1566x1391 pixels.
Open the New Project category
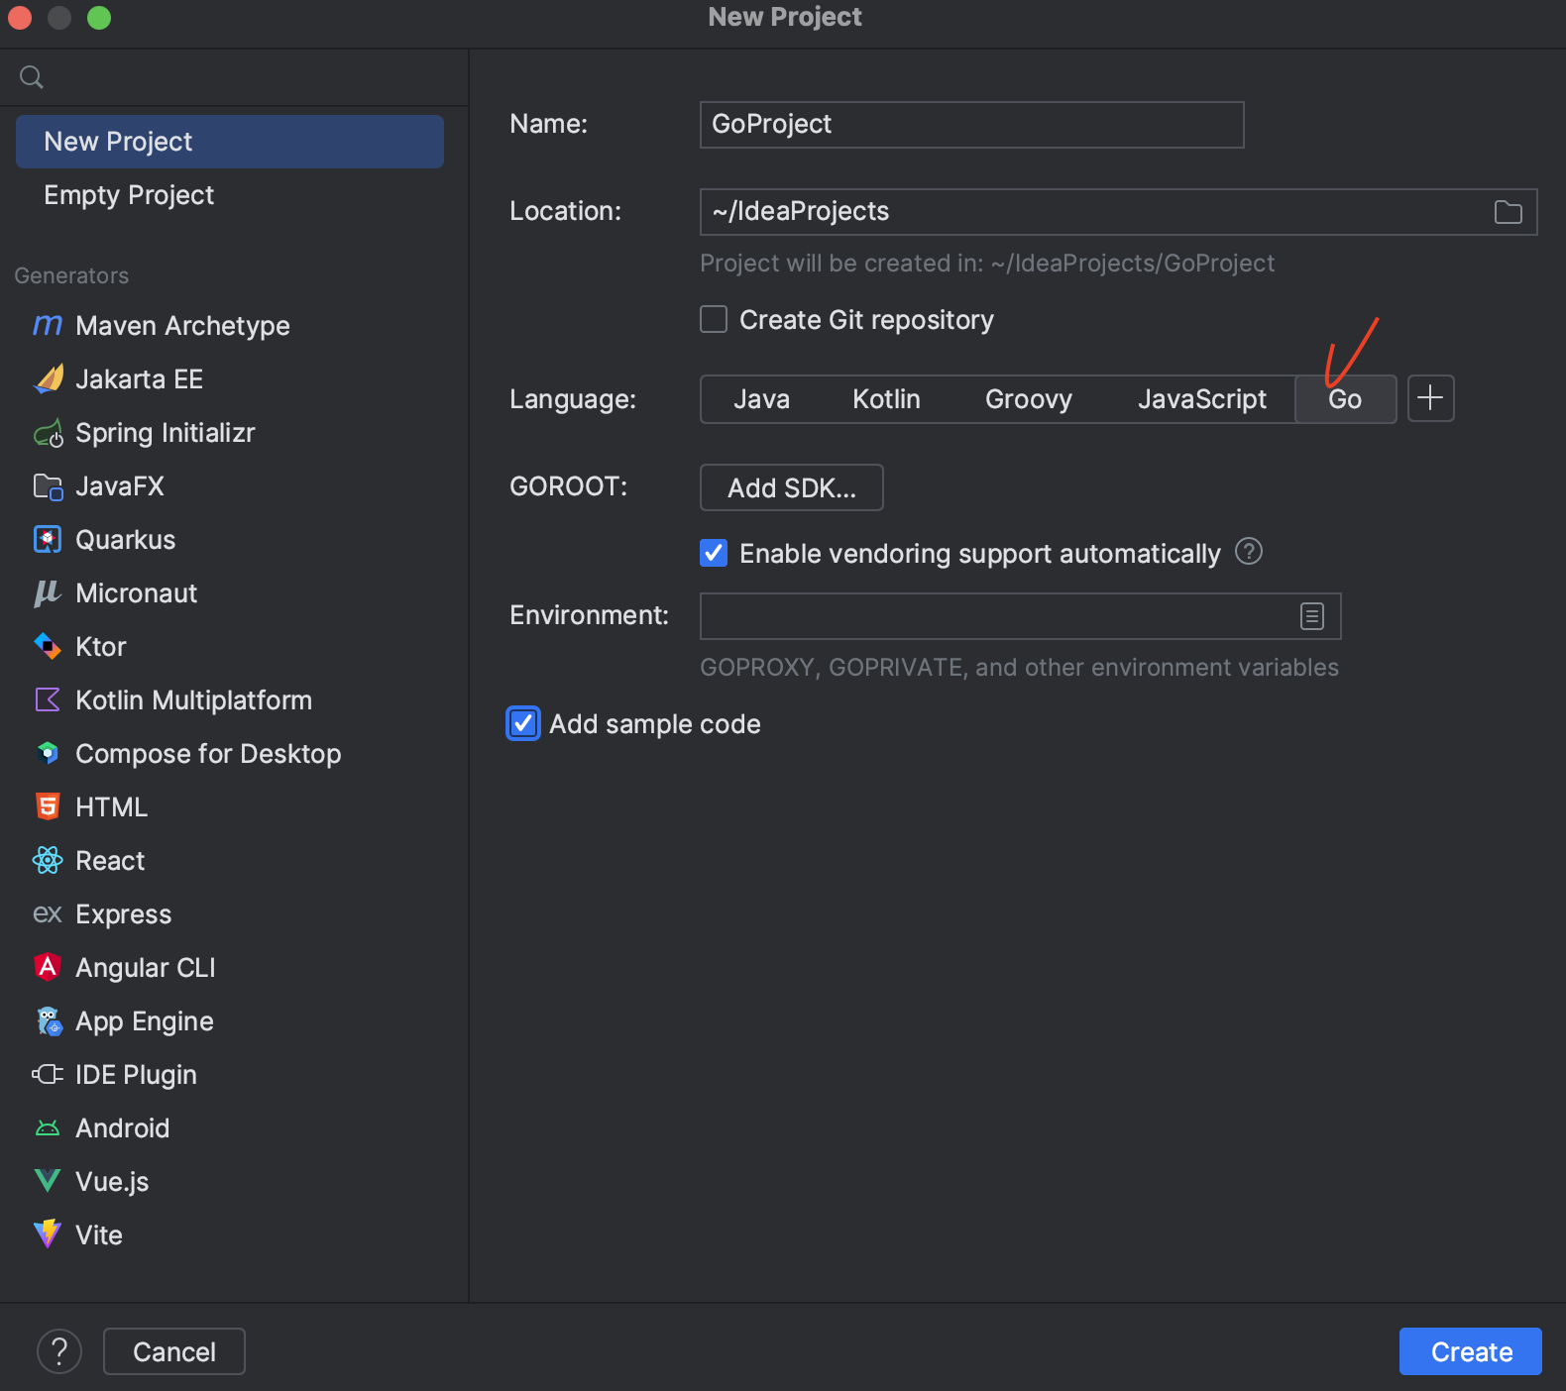(x=229, y=142)
